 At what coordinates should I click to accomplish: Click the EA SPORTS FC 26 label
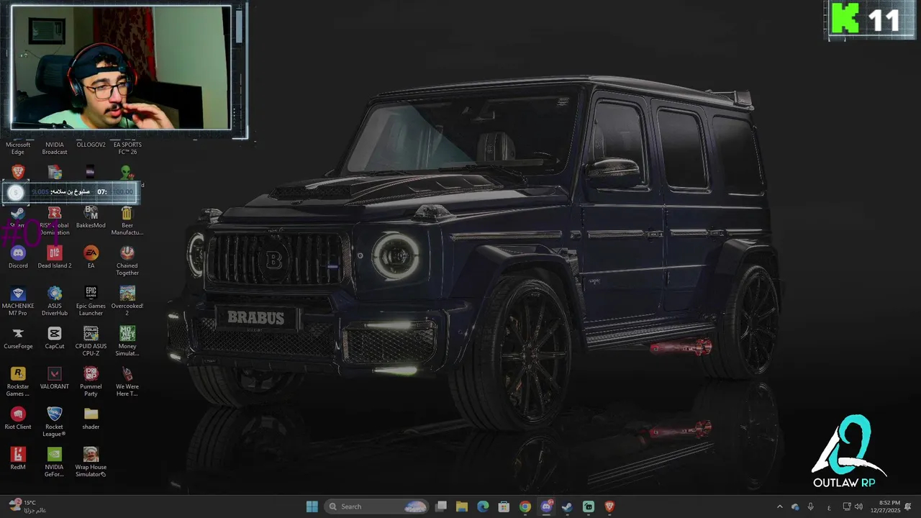(x=127, y=148)
